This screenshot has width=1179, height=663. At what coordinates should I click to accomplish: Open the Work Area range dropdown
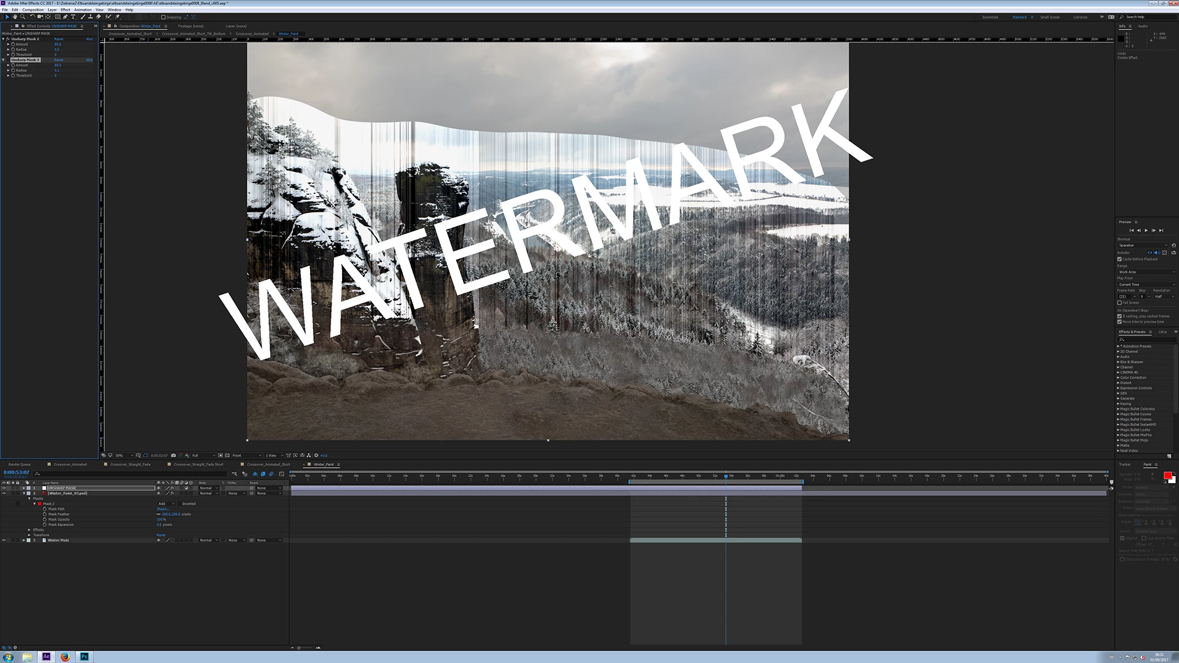pyautogui.click(x=1146, y=272)
